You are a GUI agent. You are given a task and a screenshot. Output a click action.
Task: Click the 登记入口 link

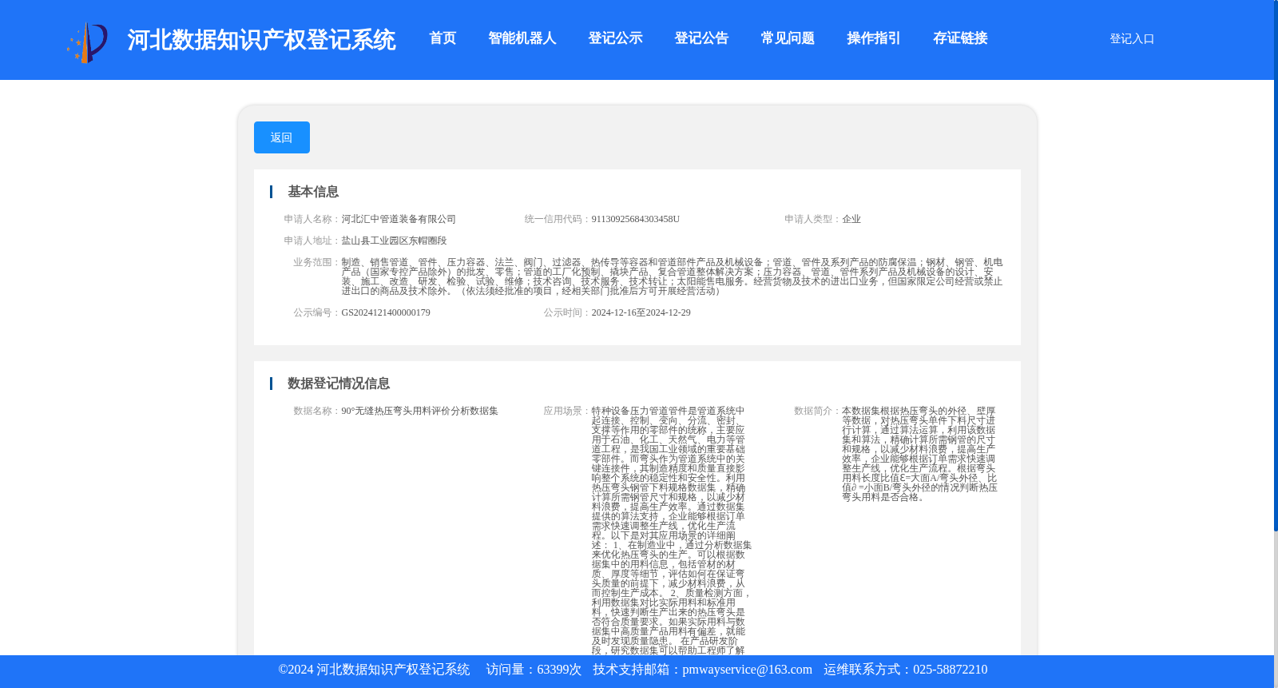pyautogui.click(x=1132, y=39)
